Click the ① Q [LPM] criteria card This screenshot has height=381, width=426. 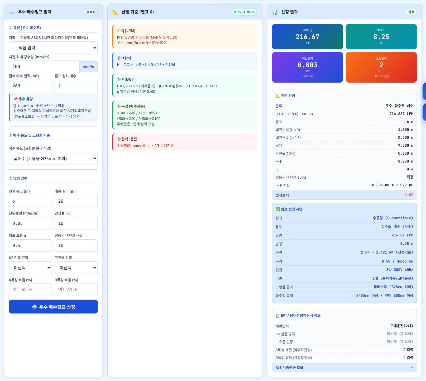coord(185,36)
